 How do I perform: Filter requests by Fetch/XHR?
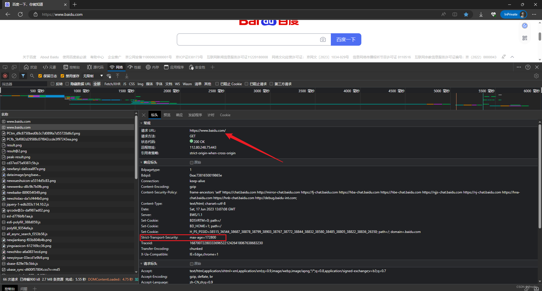[x=112, y=84]
